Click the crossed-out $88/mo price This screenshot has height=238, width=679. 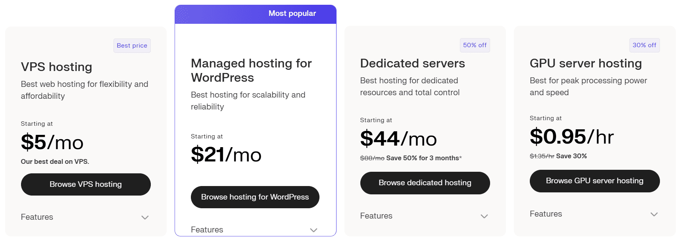[372, 158]
